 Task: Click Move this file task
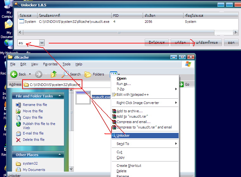(33, 111)
